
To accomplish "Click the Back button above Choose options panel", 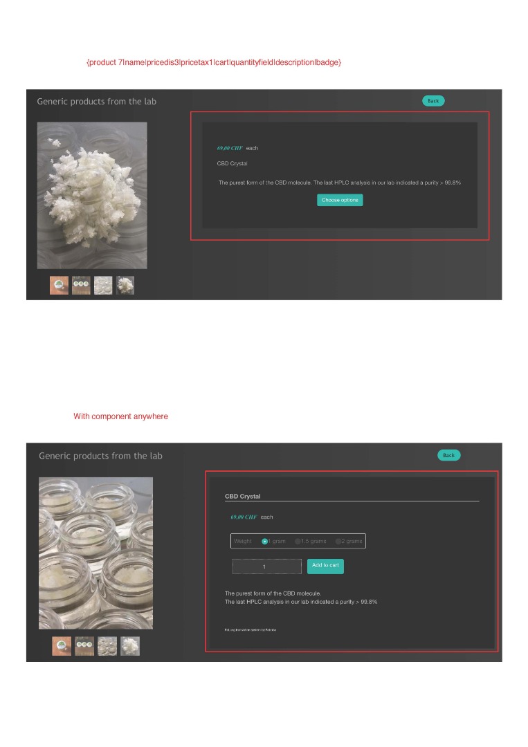I will [x=433, y=101].
